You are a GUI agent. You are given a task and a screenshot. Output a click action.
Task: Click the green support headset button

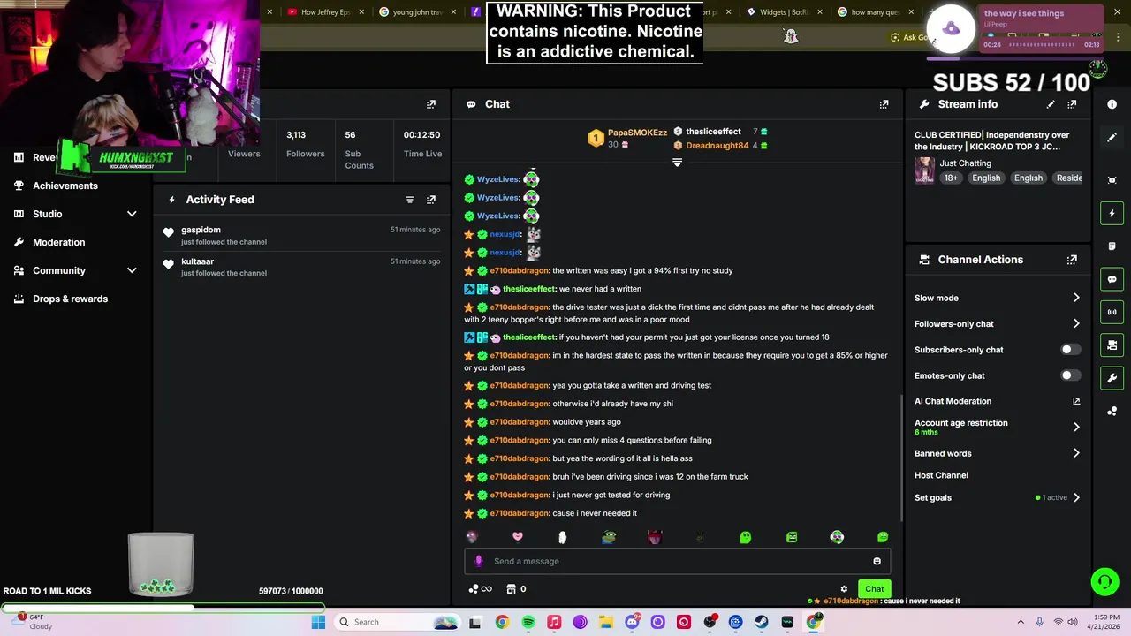[1104, 581]
